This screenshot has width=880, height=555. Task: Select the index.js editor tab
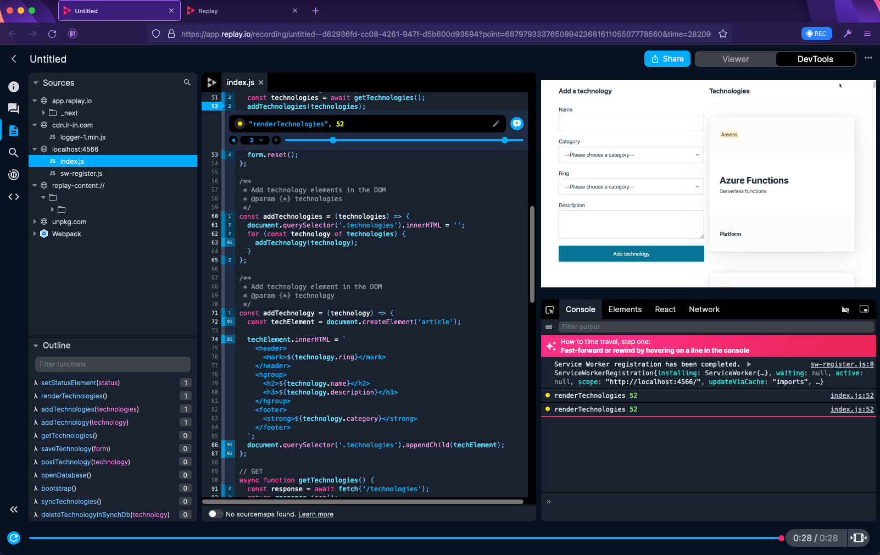point(240,82)
